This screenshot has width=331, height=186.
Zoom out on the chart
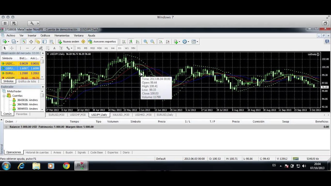coord(152,41)
